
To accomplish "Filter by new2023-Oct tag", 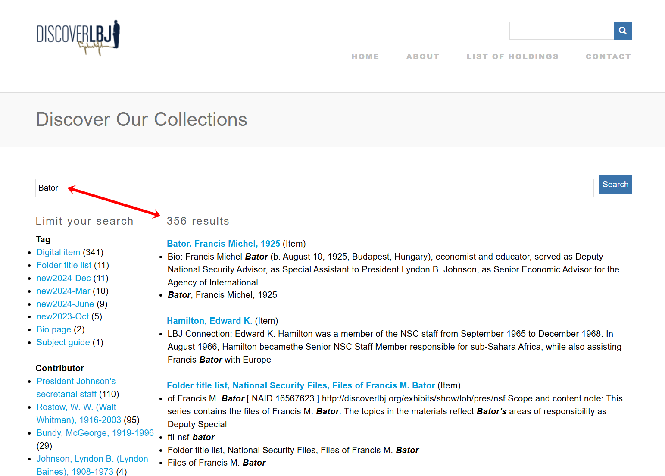I will pos(62,316).
